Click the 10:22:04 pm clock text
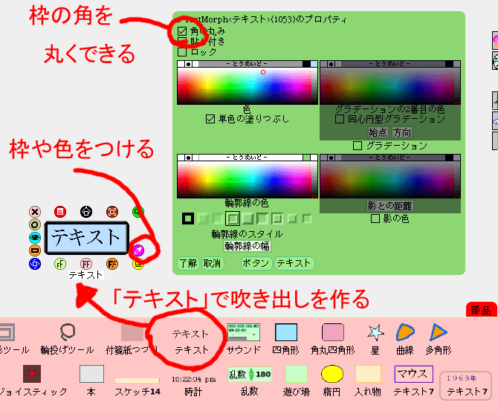The width and height of the screenshot is (498, 414). [194, 379]
